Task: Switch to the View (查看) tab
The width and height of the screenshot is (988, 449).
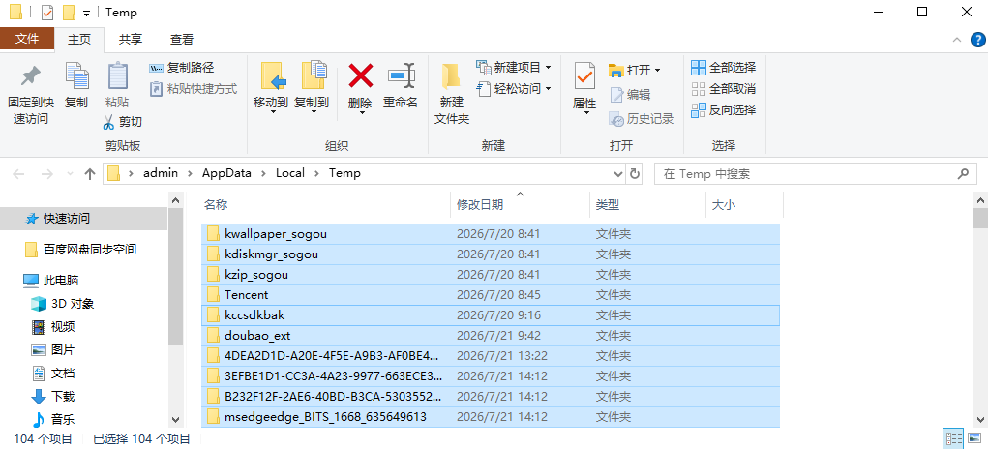Action: click(x=182, y=39)
